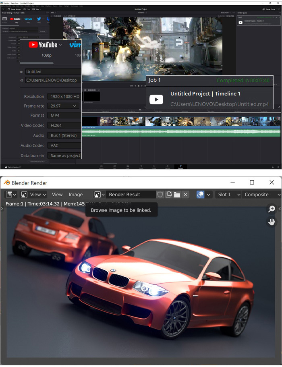Open the Resolution 1920 x 1080 HD selector
This screenshot has height=367, width=282.
[x=64, y=97]
